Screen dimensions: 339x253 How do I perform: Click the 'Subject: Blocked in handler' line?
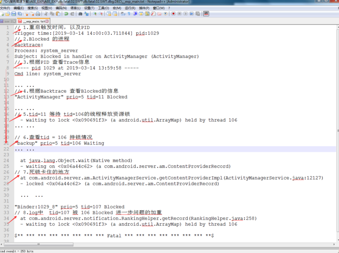coord(107,56)
